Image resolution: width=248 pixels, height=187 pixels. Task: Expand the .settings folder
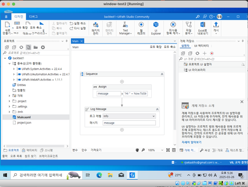point(9,106)
